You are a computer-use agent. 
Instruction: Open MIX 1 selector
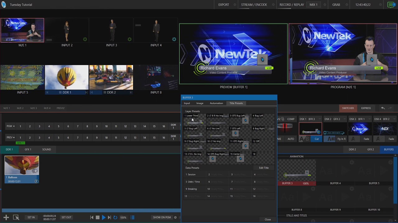313,5
